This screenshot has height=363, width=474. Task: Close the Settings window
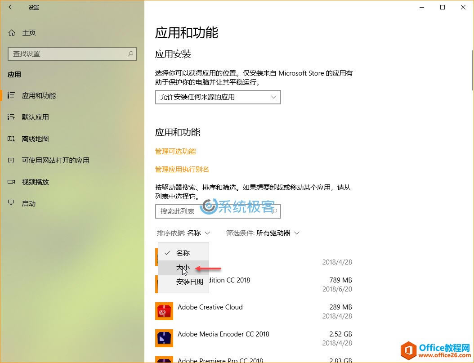[x=463, y=7]
